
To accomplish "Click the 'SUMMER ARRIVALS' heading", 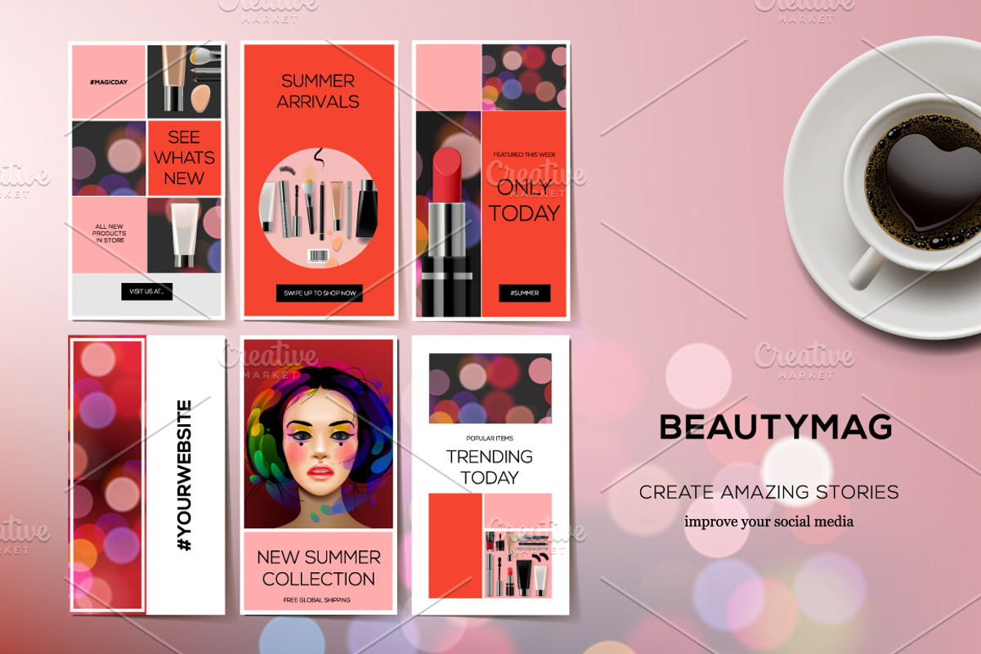I will point(318,92).
